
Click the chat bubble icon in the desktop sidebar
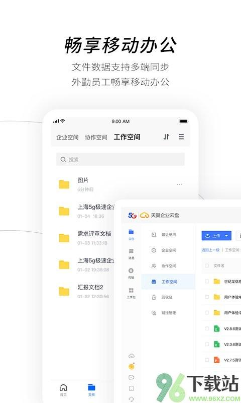pyautogui.click(x=131, y=377)
